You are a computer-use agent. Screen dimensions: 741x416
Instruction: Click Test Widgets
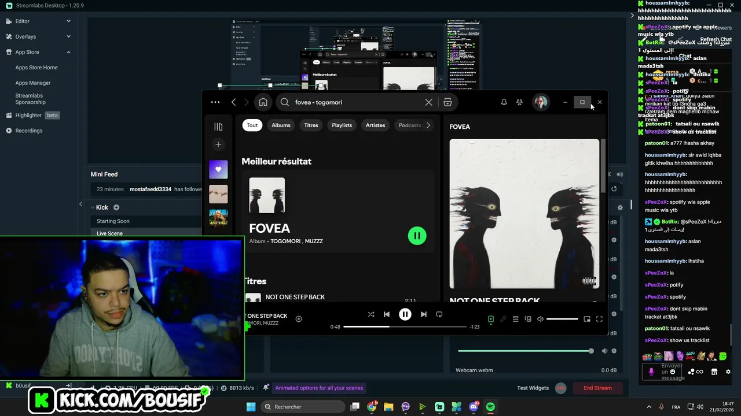point(533,388)
